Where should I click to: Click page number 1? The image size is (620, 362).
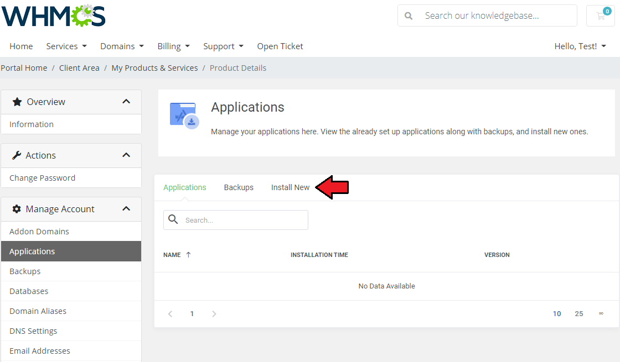point(192,314)
